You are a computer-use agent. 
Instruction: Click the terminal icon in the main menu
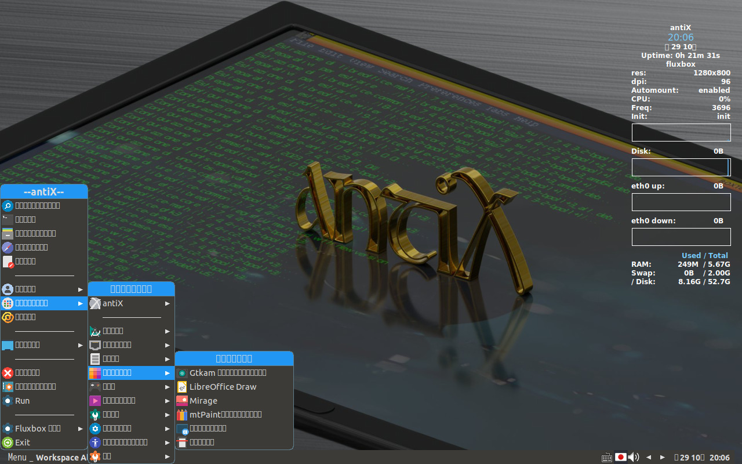tap(8, 219)
